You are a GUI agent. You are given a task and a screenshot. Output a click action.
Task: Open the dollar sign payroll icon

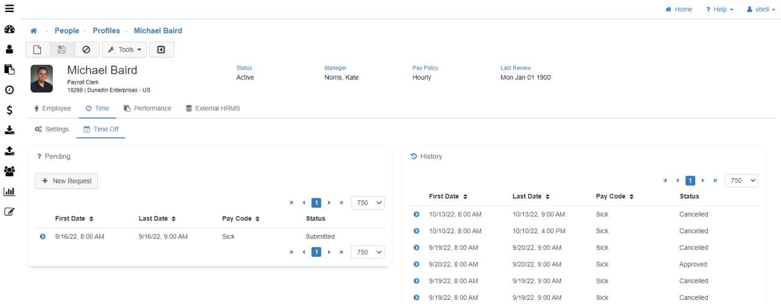click(9, 110)
